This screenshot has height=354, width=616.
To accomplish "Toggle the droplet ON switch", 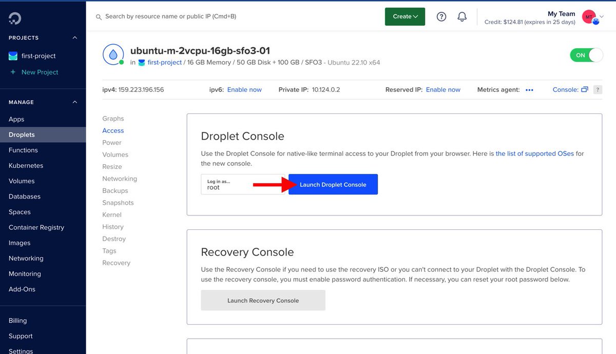I will (586, 55).
